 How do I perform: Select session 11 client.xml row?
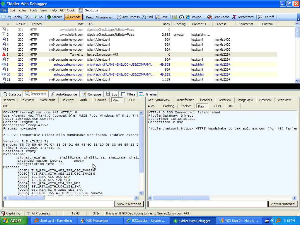[x=139, y=79]
